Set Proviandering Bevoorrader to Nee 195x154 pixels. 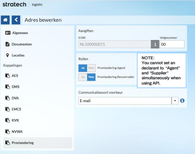(x=91, y=77)
